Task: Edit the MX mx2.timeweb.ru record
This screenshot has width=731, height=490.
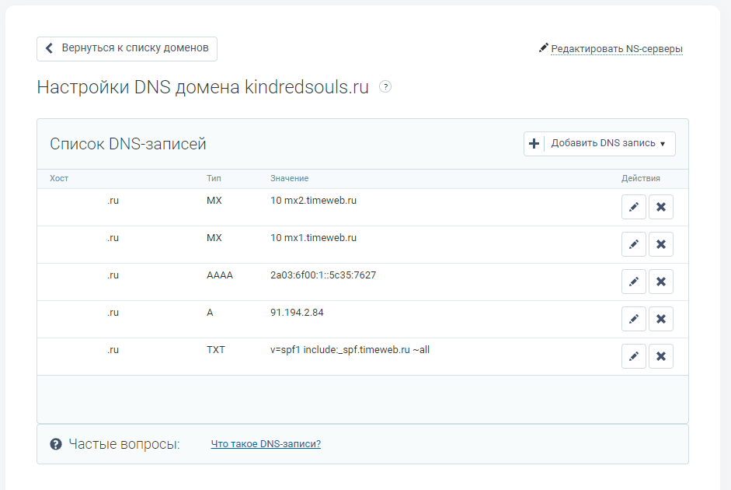Action: click(634, 207)
